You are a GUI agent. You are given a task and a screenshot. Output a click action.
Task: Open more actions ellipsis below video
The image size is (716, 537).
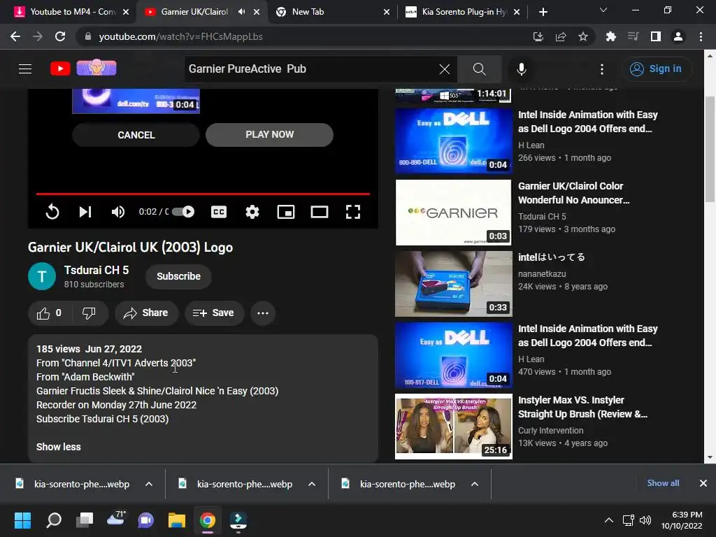coord(263,313)
